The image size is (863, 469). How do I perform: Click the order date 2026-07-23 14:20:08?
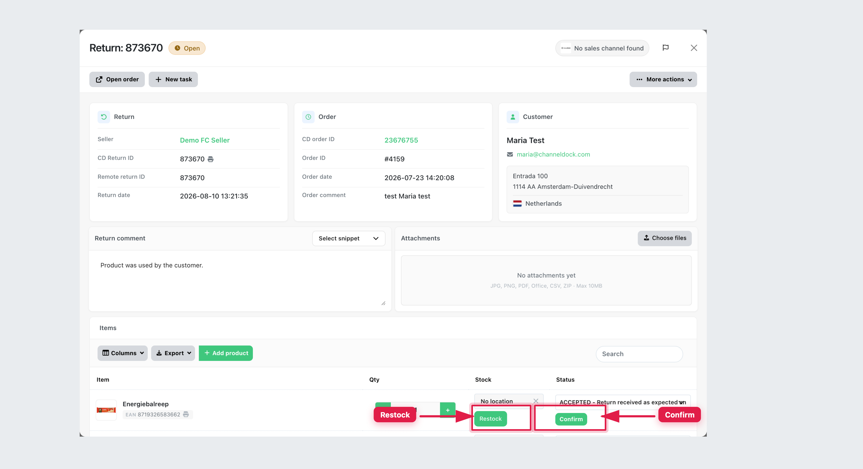(419, 178)
